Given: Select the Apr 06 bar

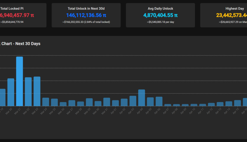Looking at the screenshot, I should [x=159, y=101].
